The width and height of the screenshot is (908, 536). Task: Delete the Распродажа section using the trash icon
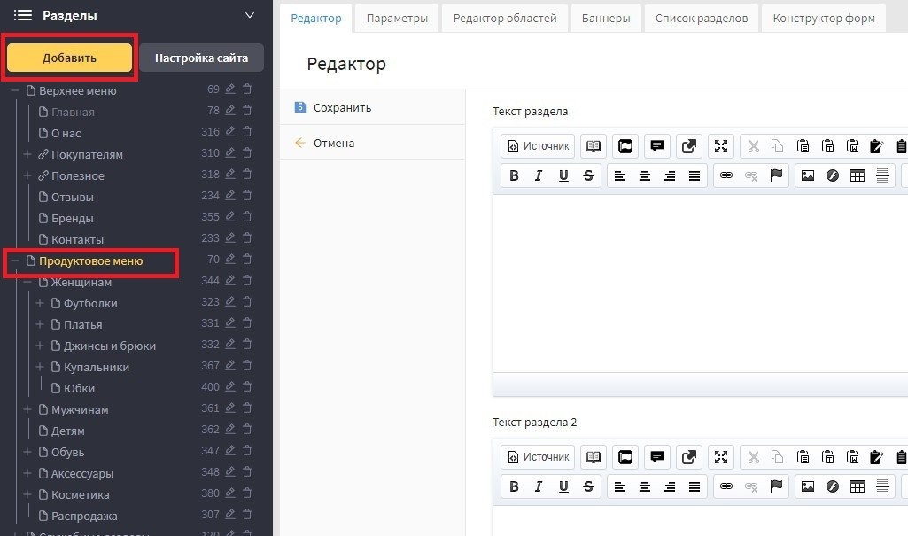(x=247, y=516)
